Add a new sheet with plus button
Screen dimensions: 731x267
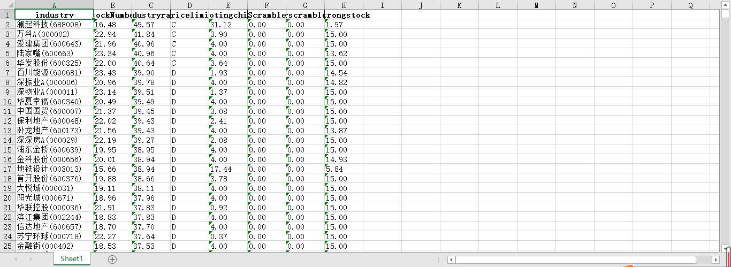click(x=112, y=259)
